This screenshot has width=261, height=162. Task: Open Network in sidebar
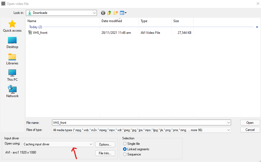pos(12,91)
